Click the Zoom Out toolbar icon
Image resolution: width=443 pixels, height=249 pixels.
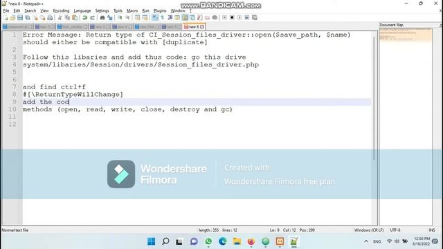pos(127,18)
